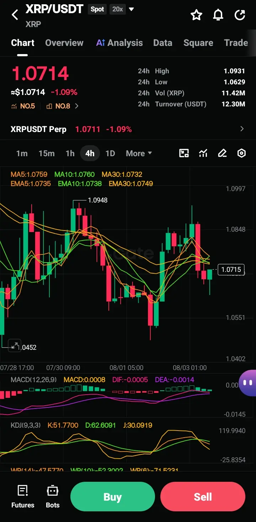Open price alert bell icon
Screen dimensions: 256x522
218,15
